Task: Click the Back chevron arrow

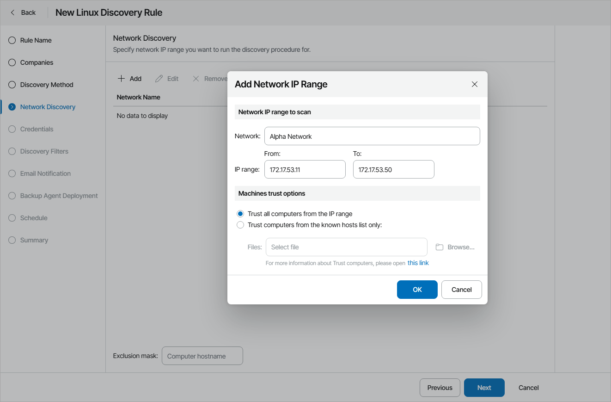Action: click(x=12, y=12)
